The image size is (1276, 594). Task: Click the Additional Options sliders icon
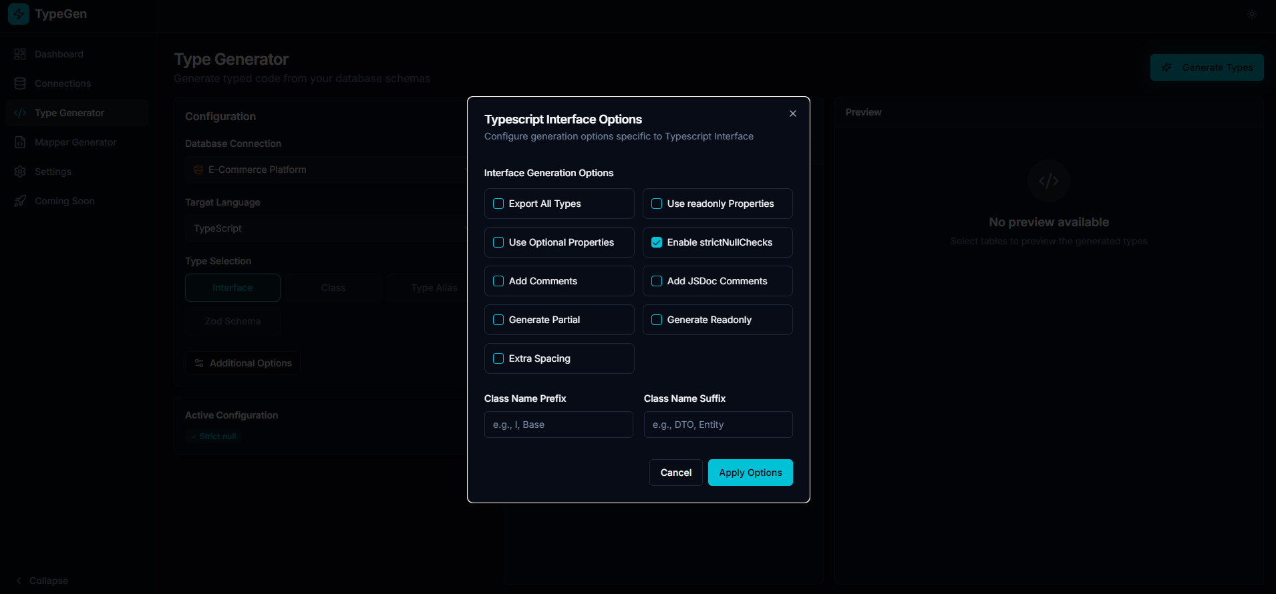[x=199, y=363]
